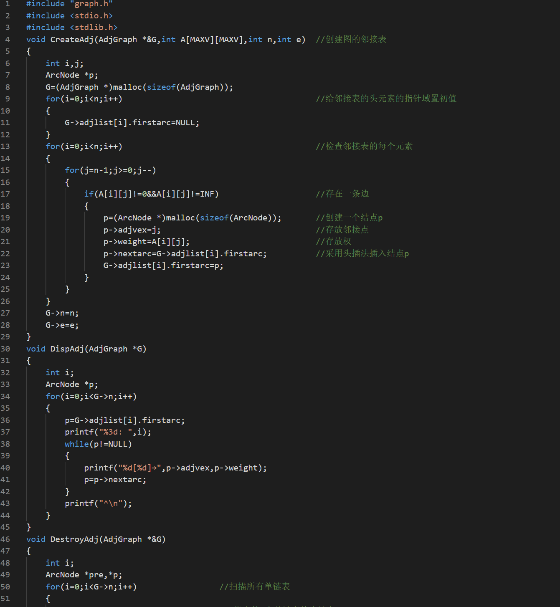
Task: Click the comment 创建一个结点p
Action: coord(349,218)
